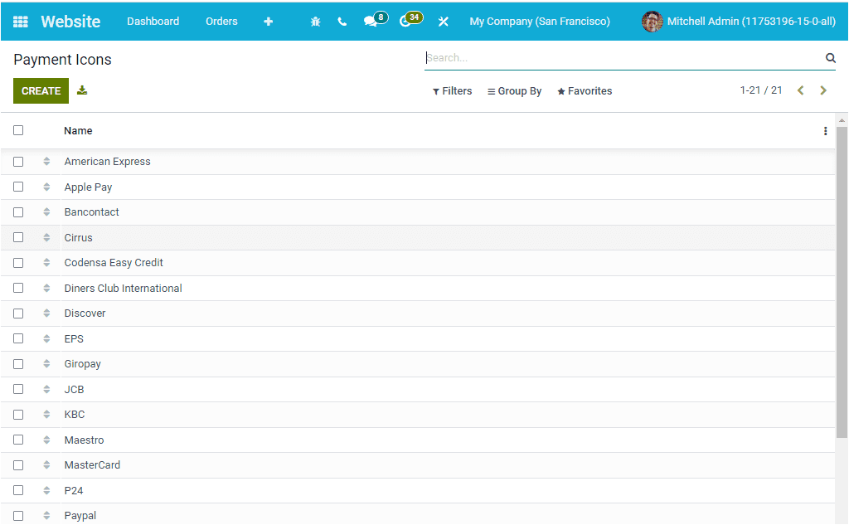Click the tools wrench icon

point(444,21)
